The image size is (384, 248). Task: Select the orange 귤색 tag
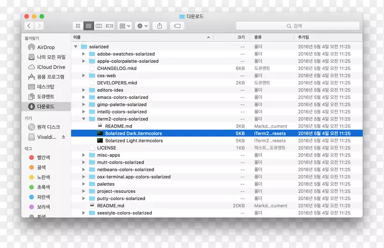pyautogui.click(x=37, y=167)
